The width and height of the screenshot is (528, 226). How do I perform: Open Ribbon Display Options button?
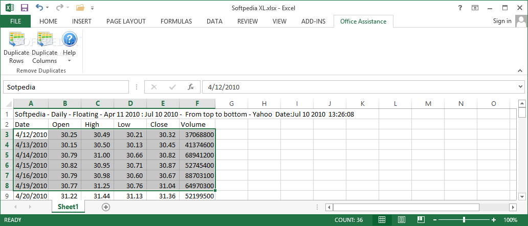(x=475, y=8)
